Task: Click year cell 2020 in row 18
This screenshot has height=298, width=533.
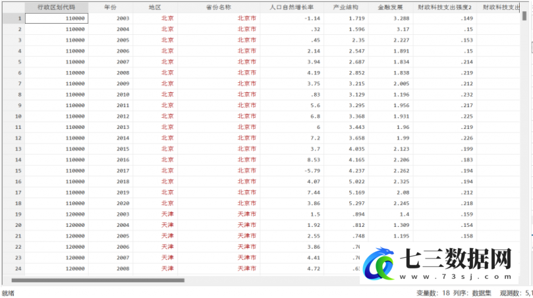Action: point(111,203)
